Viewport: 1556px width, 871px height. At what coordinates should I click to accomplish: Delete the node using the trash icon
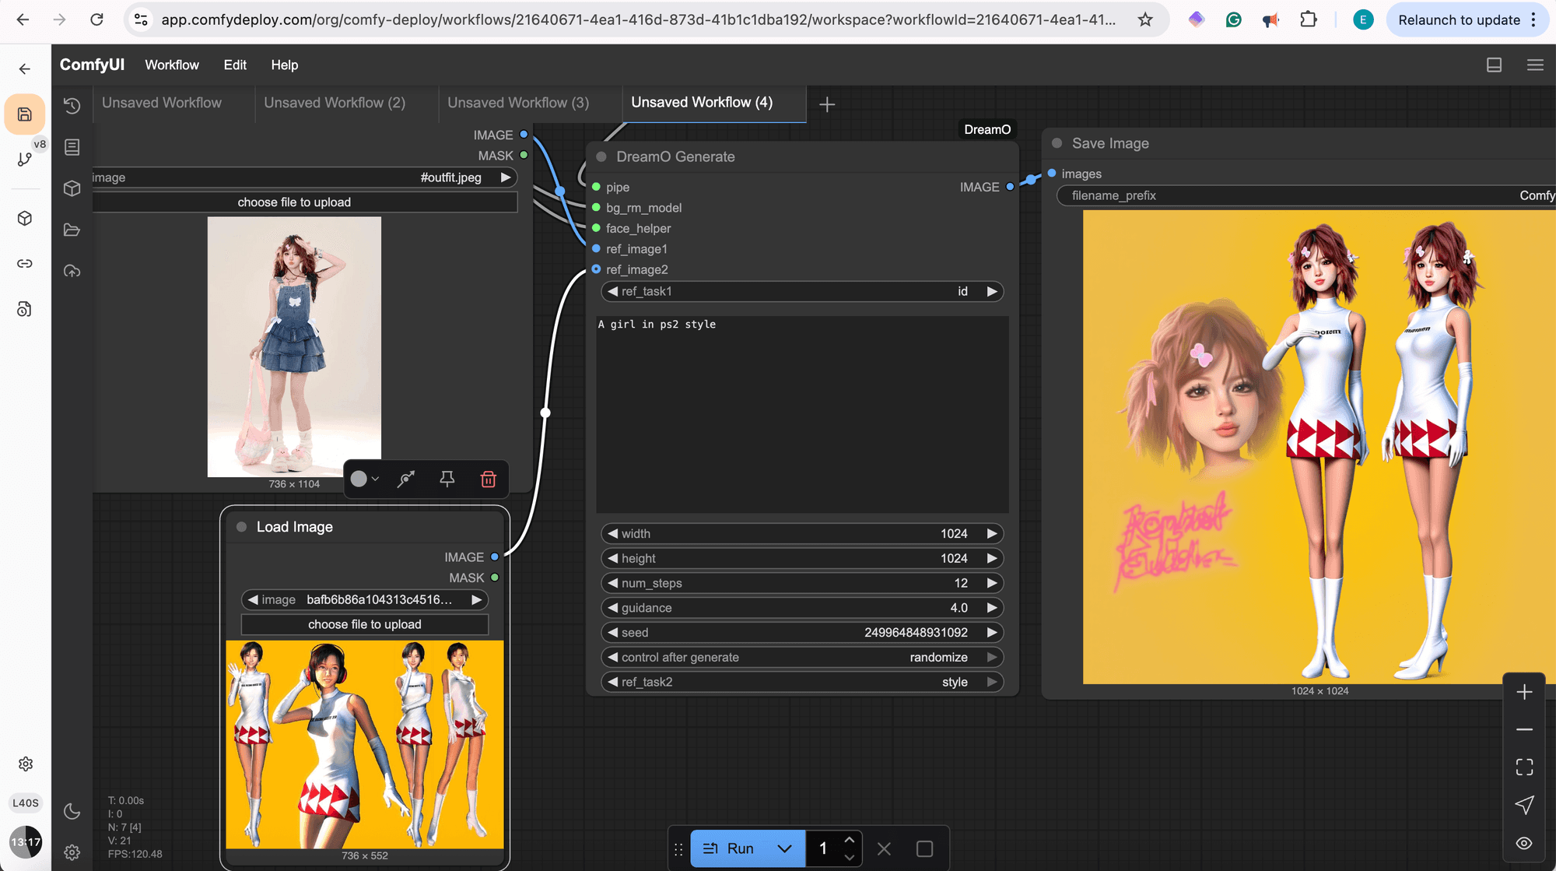tap(488, 479)
